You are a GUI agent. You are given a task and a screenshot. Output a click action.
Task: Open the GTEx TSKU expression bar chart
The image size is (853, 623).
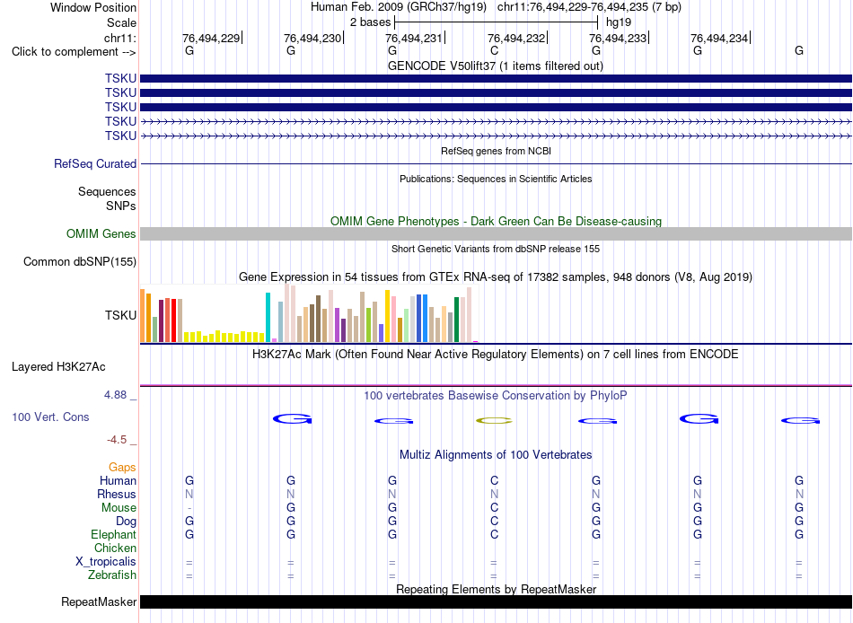pos(310,313)
